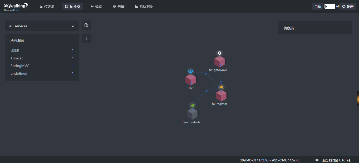Select the fw-gateways service node

tap(219, 62)
